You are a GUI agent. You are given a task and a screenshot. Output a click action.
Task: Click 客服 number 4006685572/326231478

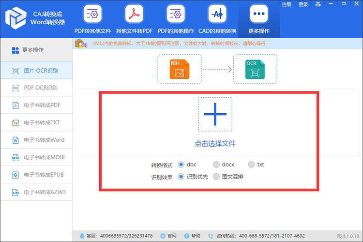point(126,236)
